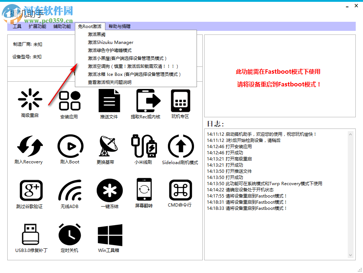
Task: Launch the 刷入Boot flashing tool
Action: (x=70, y=150)
